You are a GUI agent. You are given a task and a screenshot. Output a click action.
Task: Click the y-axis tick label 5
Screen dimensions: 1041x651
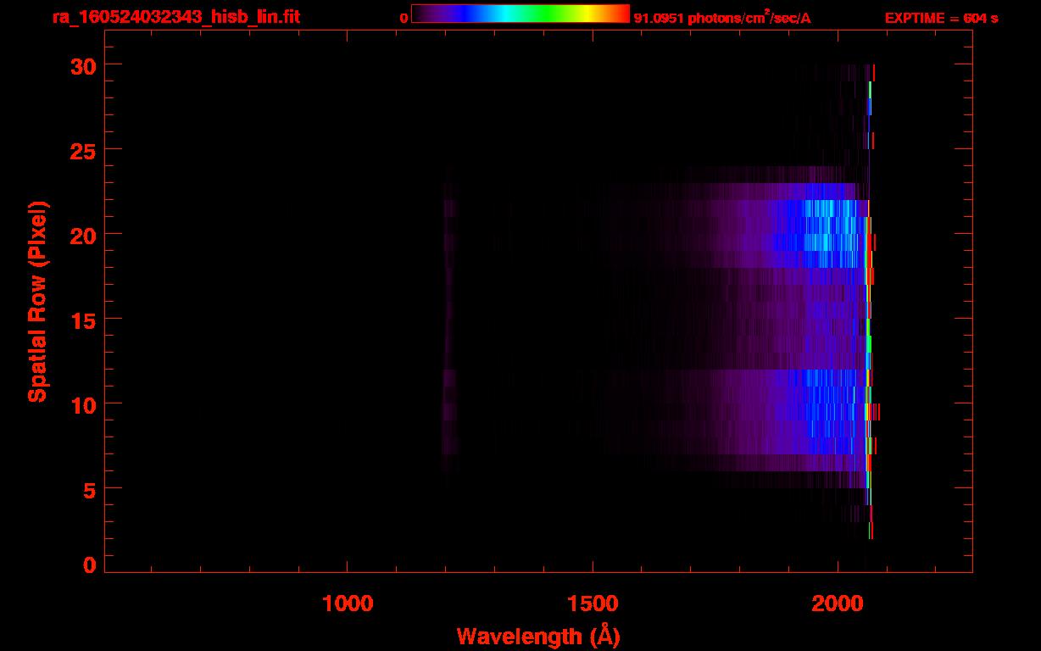[89, 489]
